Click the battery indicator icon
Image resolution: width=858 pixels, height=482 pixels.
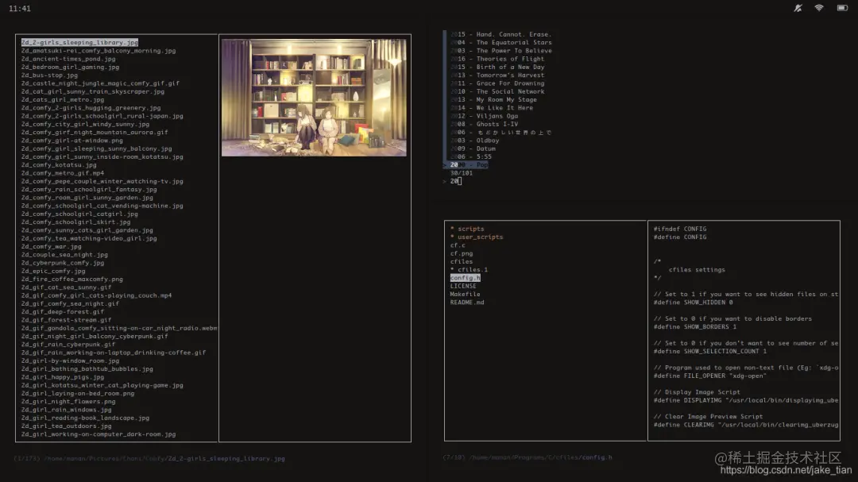[x=842, y=8]
